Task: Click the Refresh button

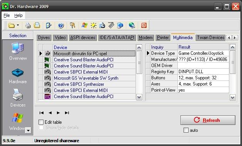Action: (208, 120)
